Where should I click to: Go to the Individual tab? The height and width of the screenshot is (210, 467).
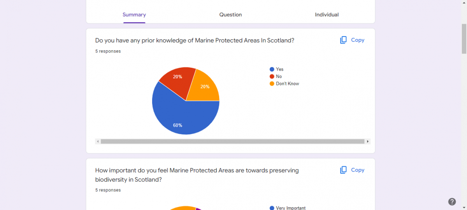327,15
